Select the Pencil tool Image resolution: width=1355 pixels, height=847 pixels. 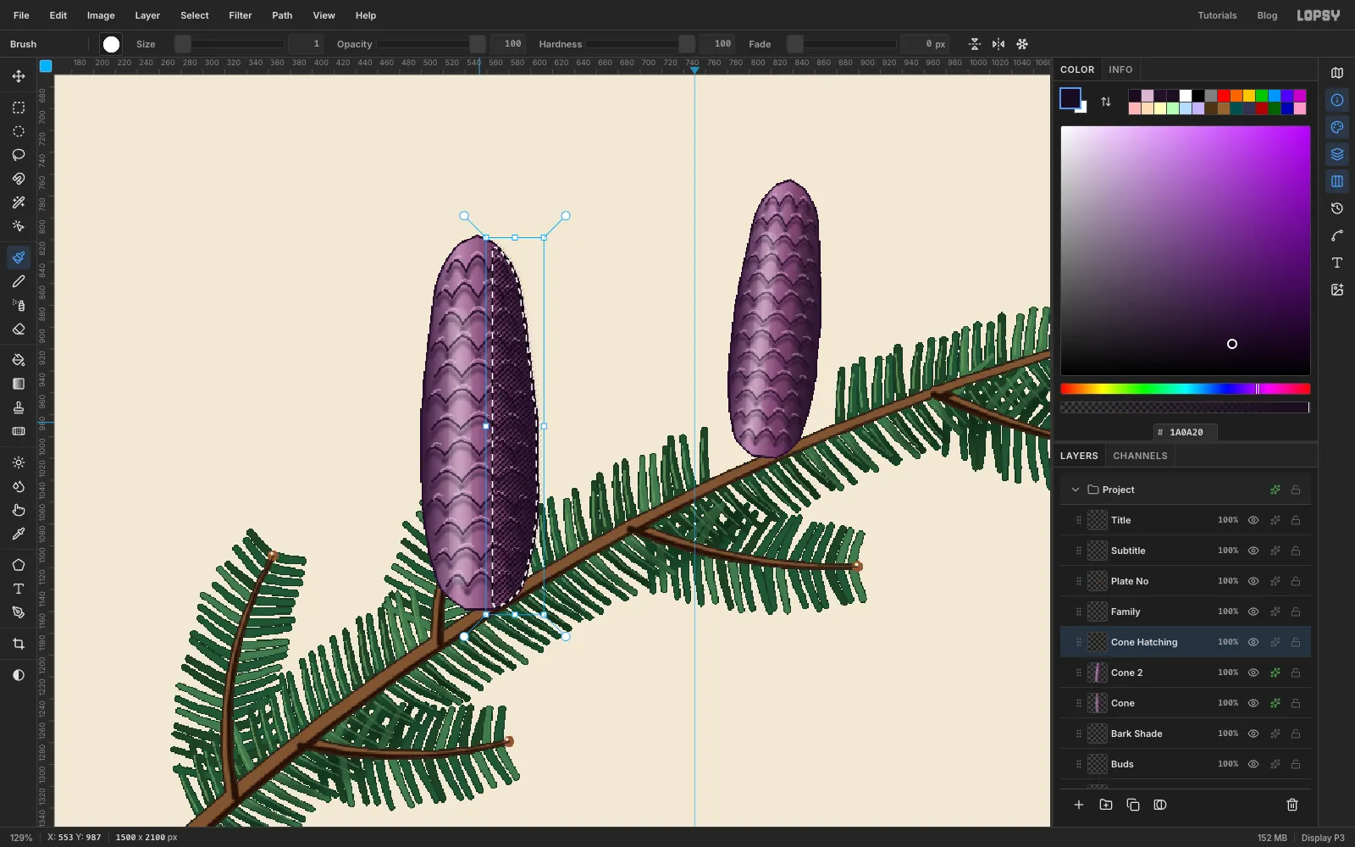coord(19,281)
